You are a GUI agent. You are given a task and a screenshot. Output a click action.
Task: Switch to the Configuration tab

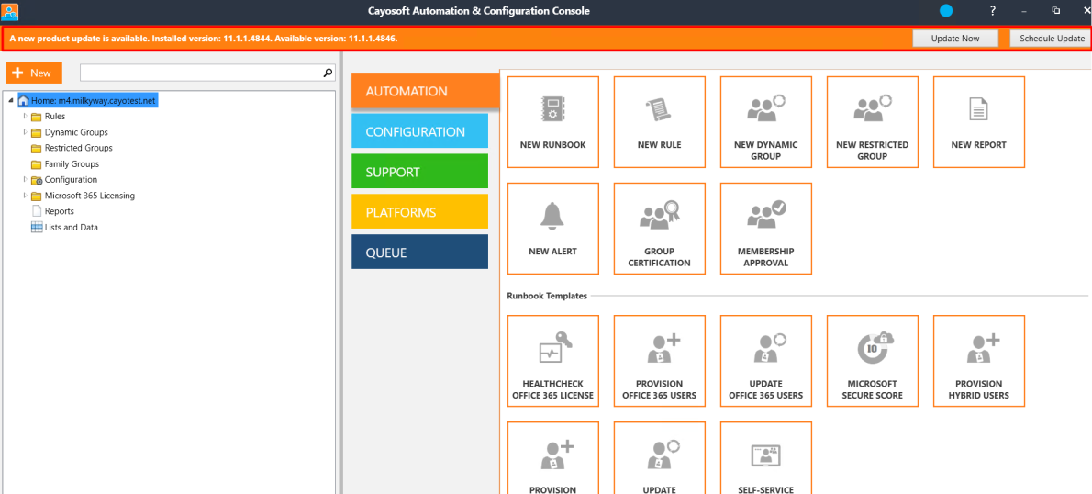click(x=420, y=131)
